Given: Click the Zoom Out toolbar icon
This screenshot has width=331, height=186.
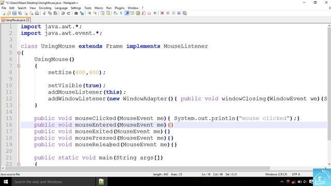Looking at the screenshot, I should pos(95,13).
